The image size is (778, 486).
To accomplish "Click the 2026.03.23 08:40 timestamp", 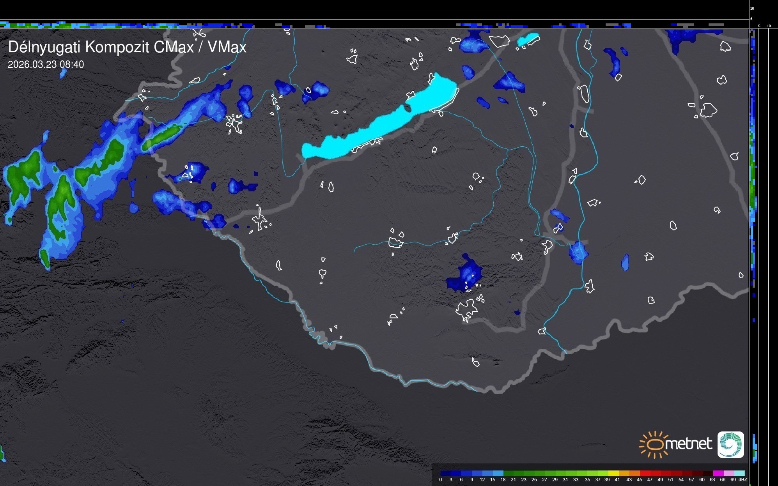I will (46, 65).
